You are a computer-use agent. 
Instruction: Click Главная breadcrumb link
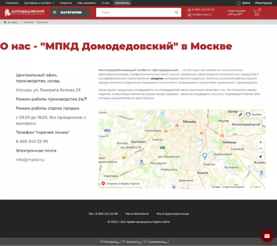click(x=29, y=22)
